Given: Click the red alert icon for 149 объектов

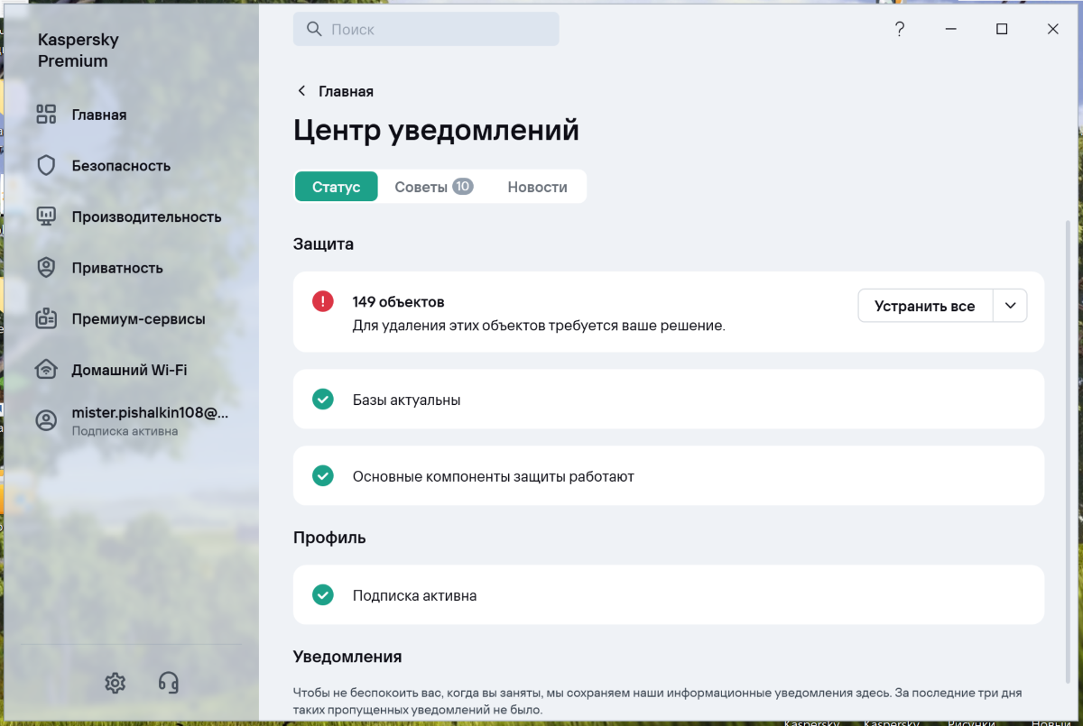Looking at the screenshot, I should [x=322, y=301].
